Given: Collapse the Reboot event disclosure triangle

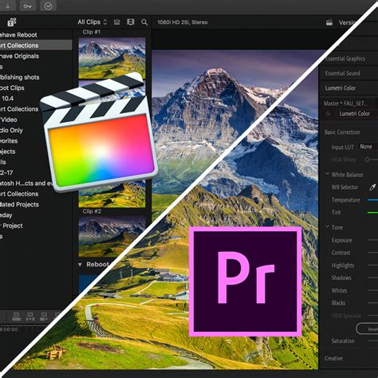Looking at the screenshot, I should click(x=80, y=265).
